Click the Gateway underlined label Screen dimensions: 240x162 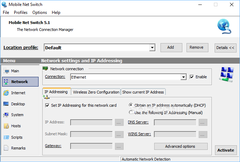click(53, 146)
